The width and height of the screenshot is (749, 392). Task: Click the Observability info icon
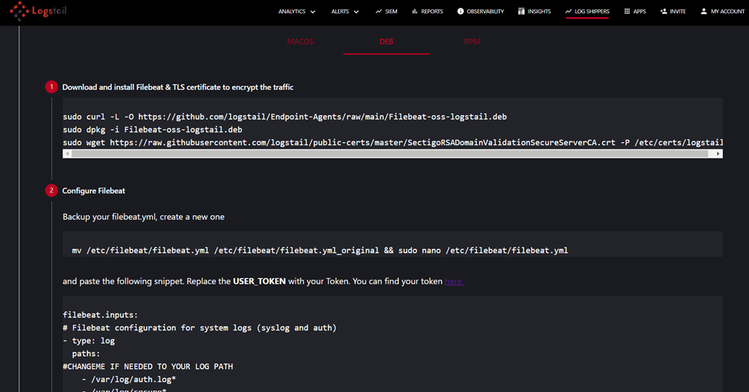pos(460,12)
